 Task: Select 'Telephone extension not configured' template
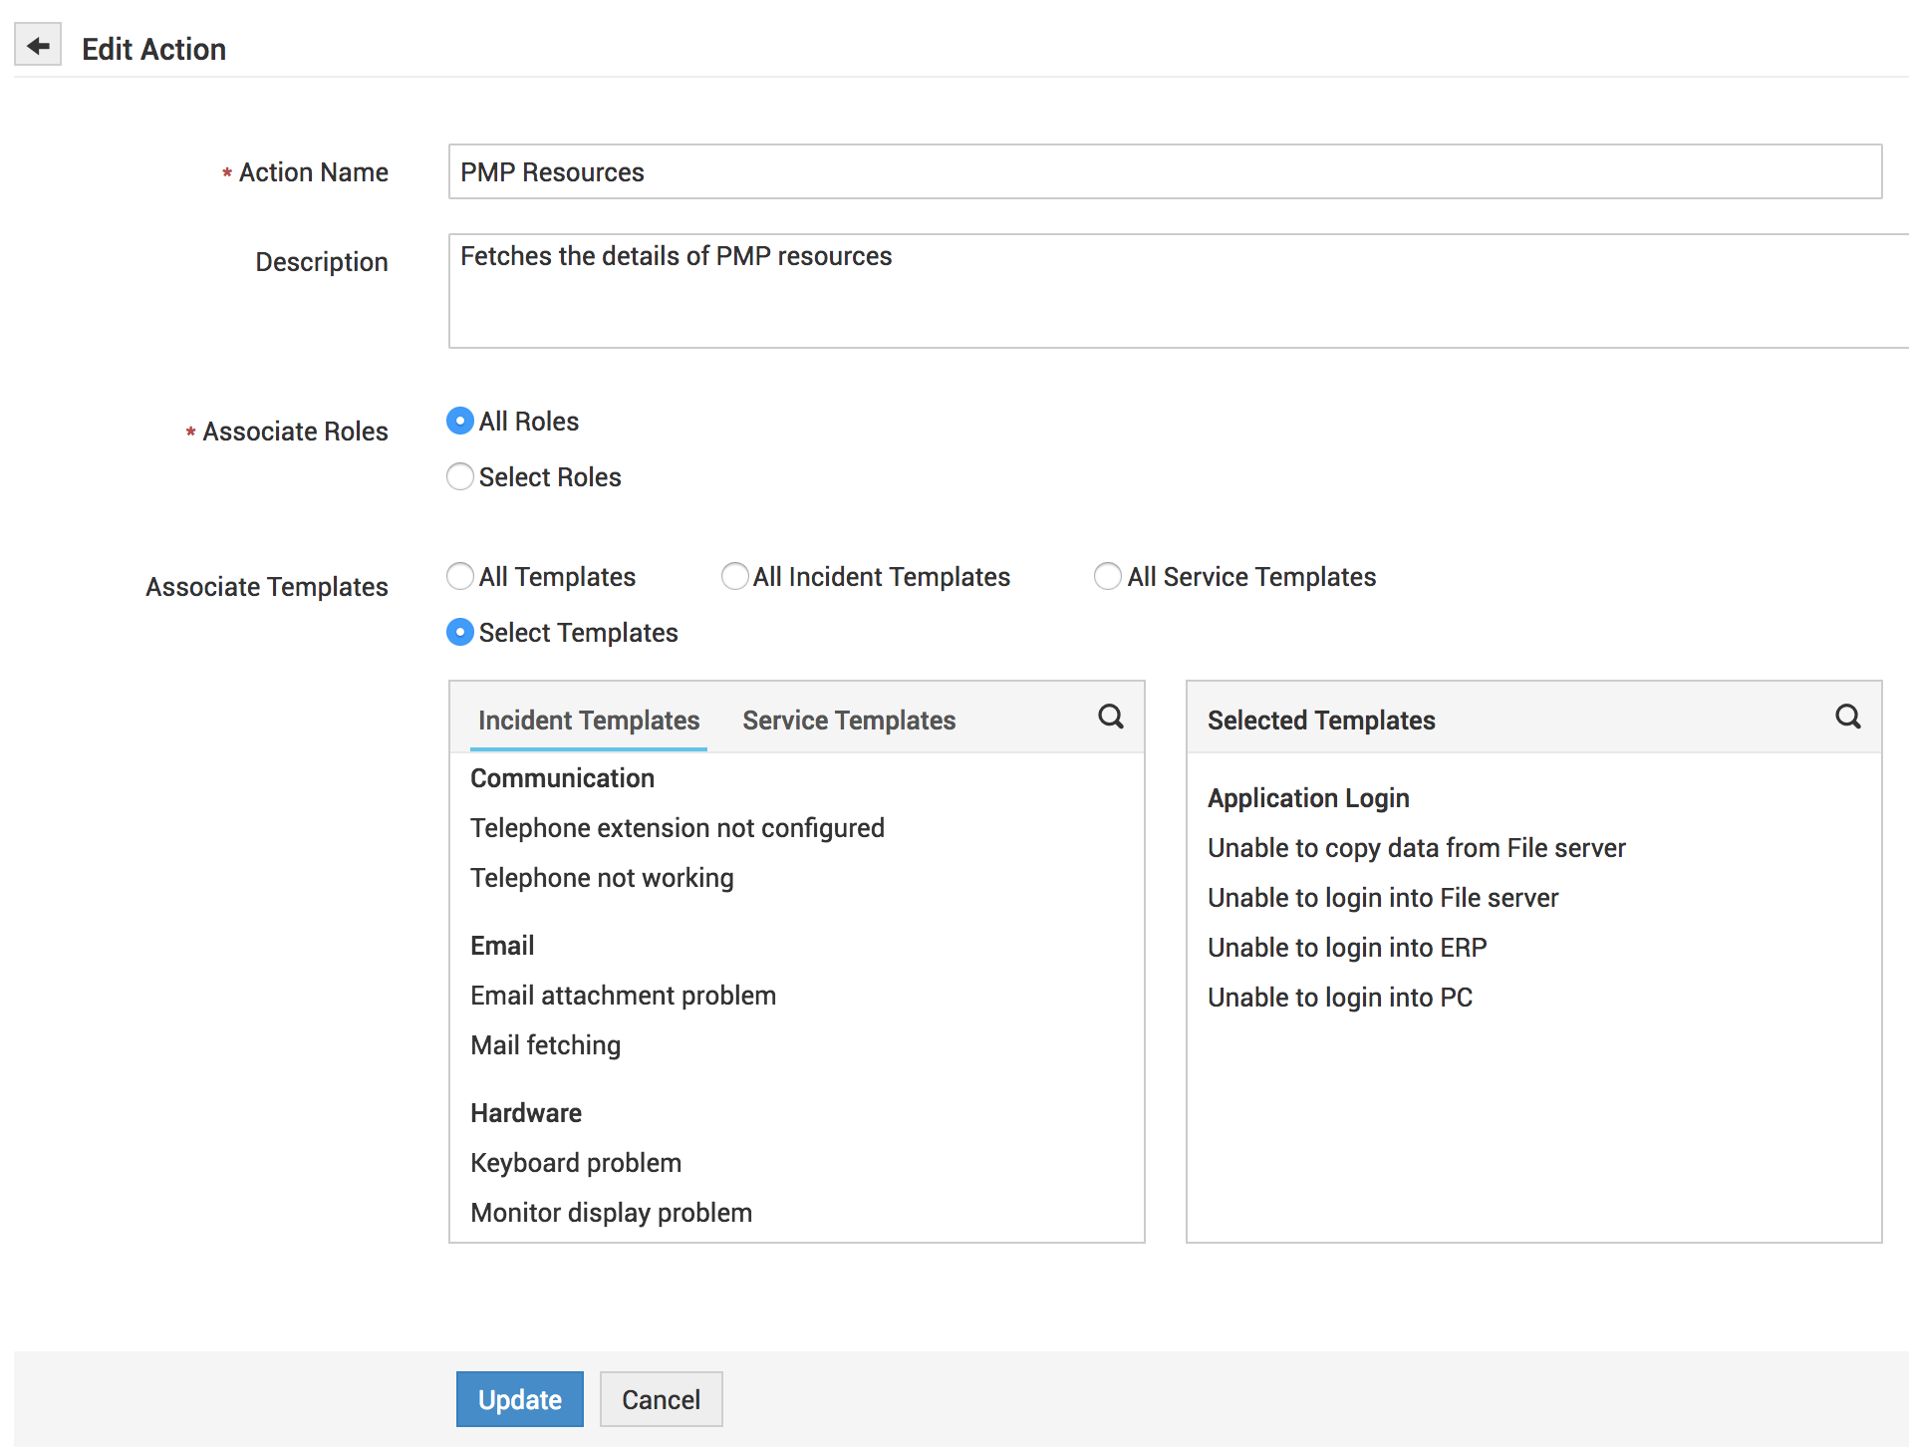[678, 828]
